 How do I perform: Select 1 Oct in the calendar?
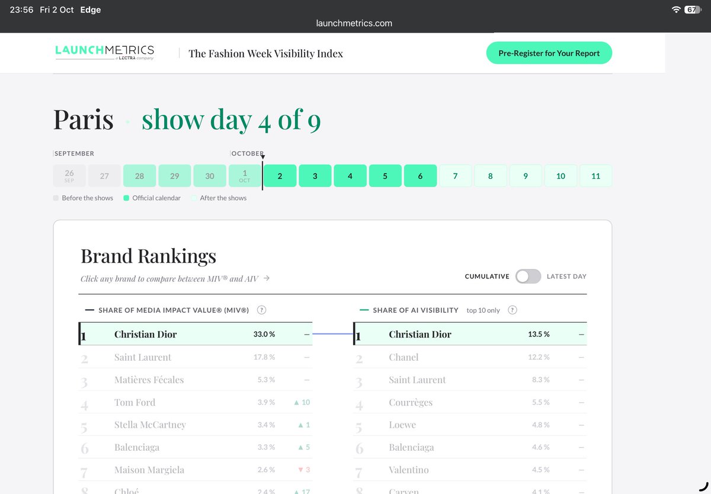[245, 176]
